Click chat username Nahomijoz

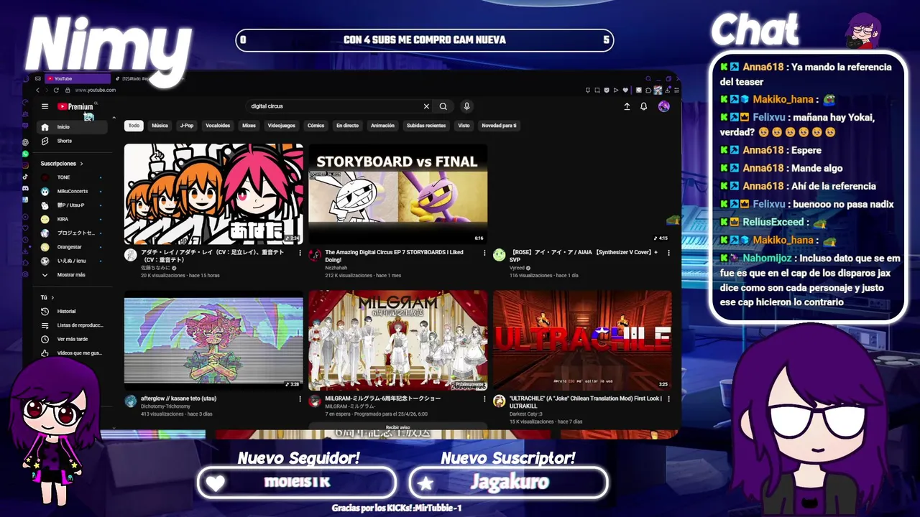767,258
